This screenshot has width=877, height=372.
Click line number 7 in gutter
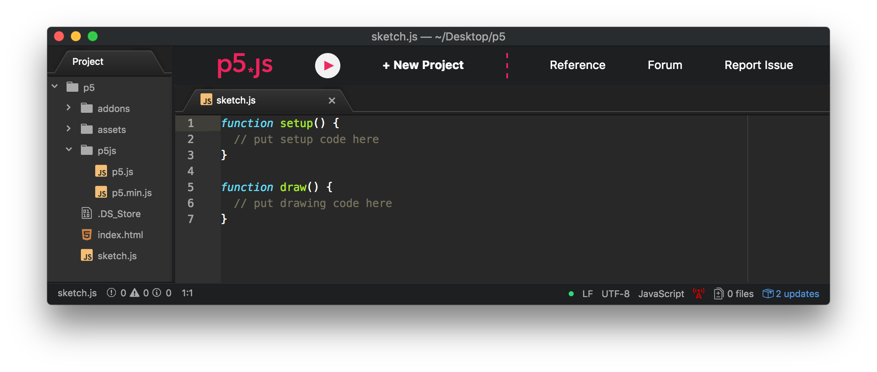191,219
